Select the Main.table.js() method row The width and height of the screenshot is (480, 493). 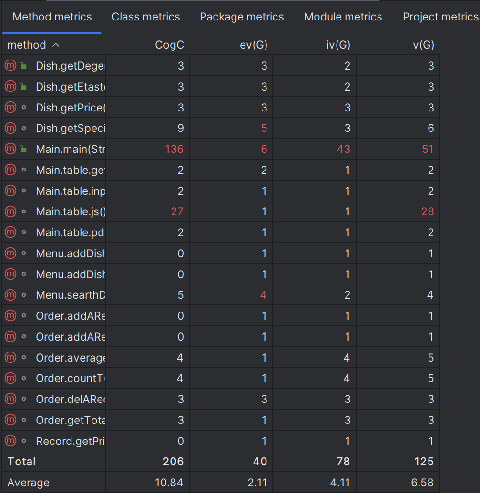coord(221,211)
